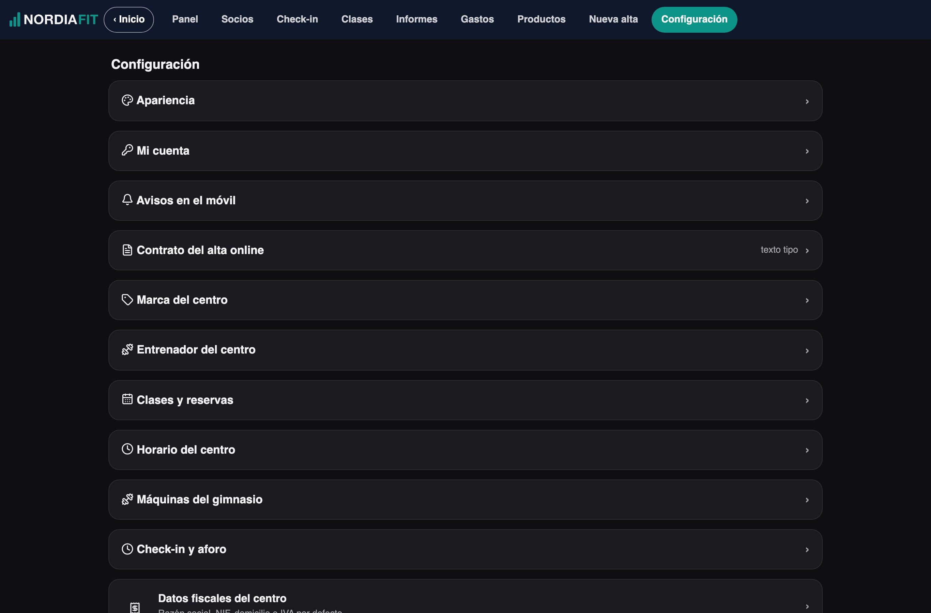This screenshot has height=613, width=931.
Task: Go to the Panel tab
Action: [x=185, y=19]
